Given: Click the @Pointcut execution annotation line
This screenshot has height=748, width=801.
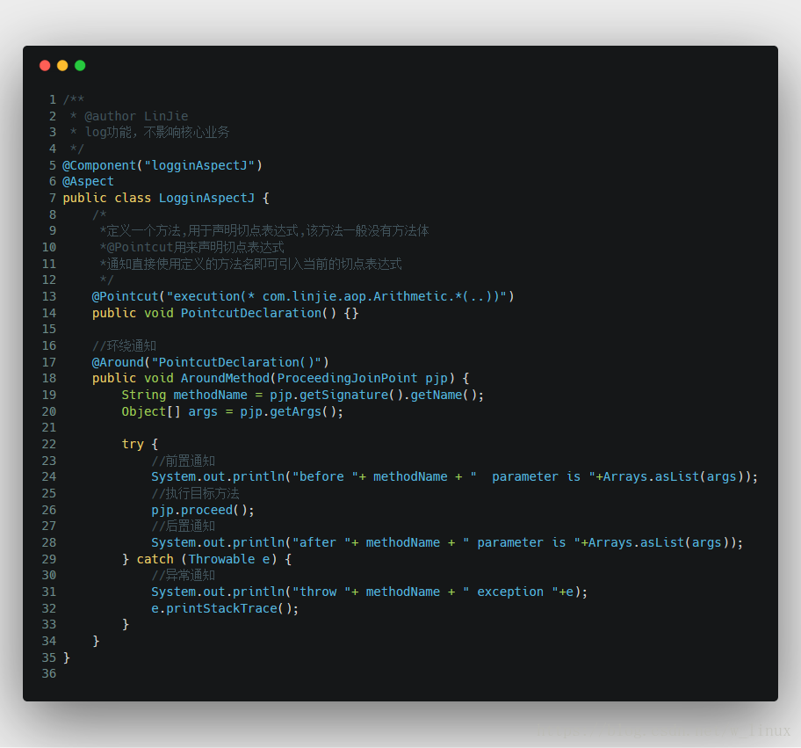Looking at the screenshot, I should 303,296.
